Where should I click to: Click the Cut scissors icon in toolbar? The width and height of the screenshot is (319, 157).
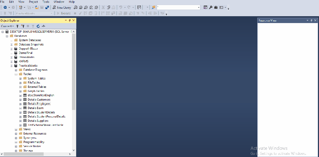[103, 7]
